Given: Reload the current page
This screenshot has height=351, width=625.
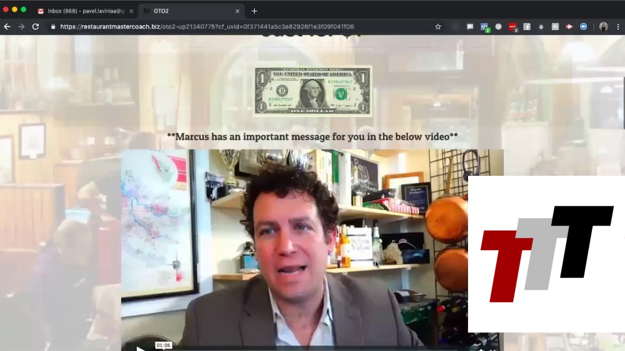Looking at the screenshot, I should pyautogui.click(x=35, y=26).
